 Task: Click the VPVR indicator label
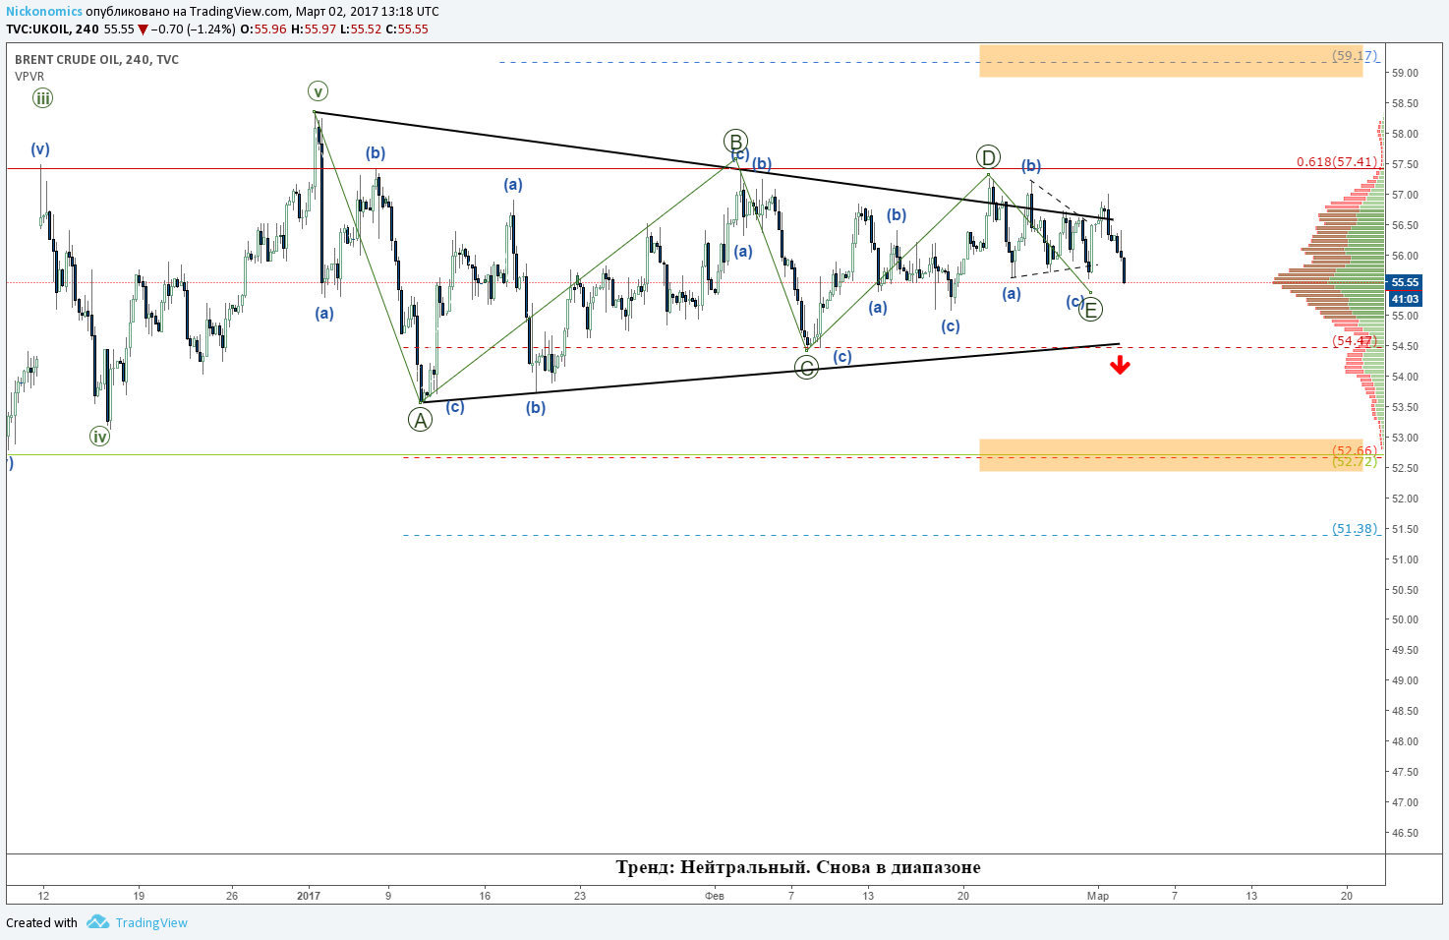[x=29, y=76]
